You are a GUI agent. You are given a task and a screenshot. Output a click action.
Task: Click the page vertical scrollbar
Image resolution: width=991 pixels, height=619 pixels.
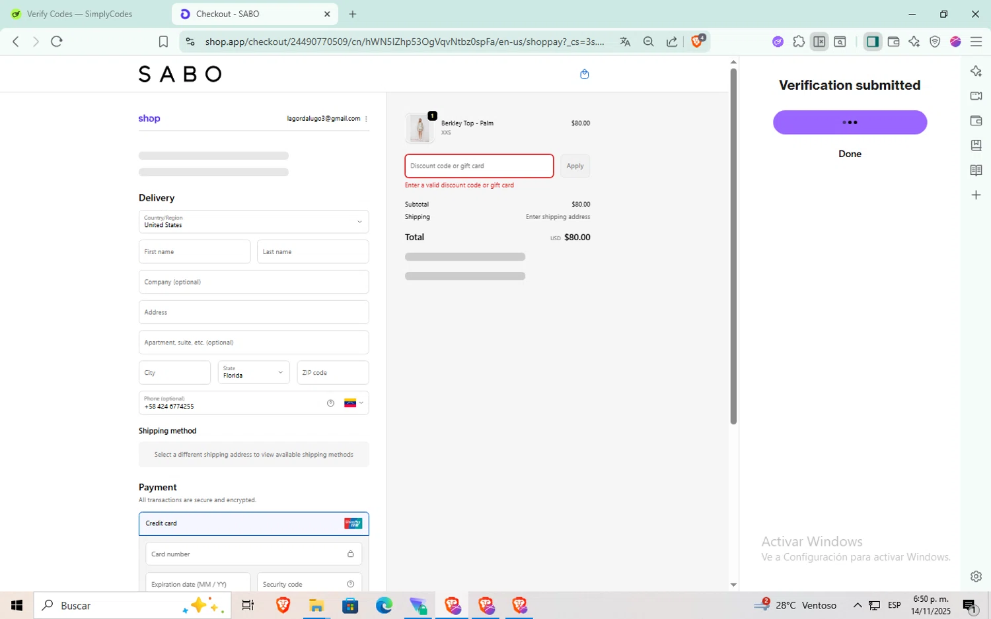[x=733, y=247]
